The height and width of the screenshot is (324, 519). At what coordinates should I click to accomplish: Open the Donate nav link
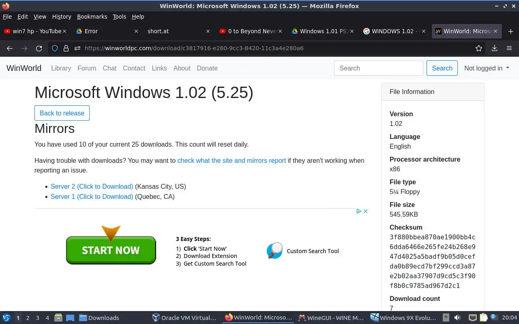pyautogui.click(x=207, y=68)
